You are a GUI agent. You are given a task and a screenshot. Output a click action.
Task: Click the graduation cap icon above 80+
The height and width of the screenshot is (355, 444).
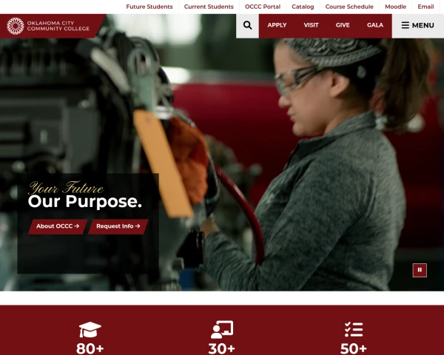coord(90,330)
